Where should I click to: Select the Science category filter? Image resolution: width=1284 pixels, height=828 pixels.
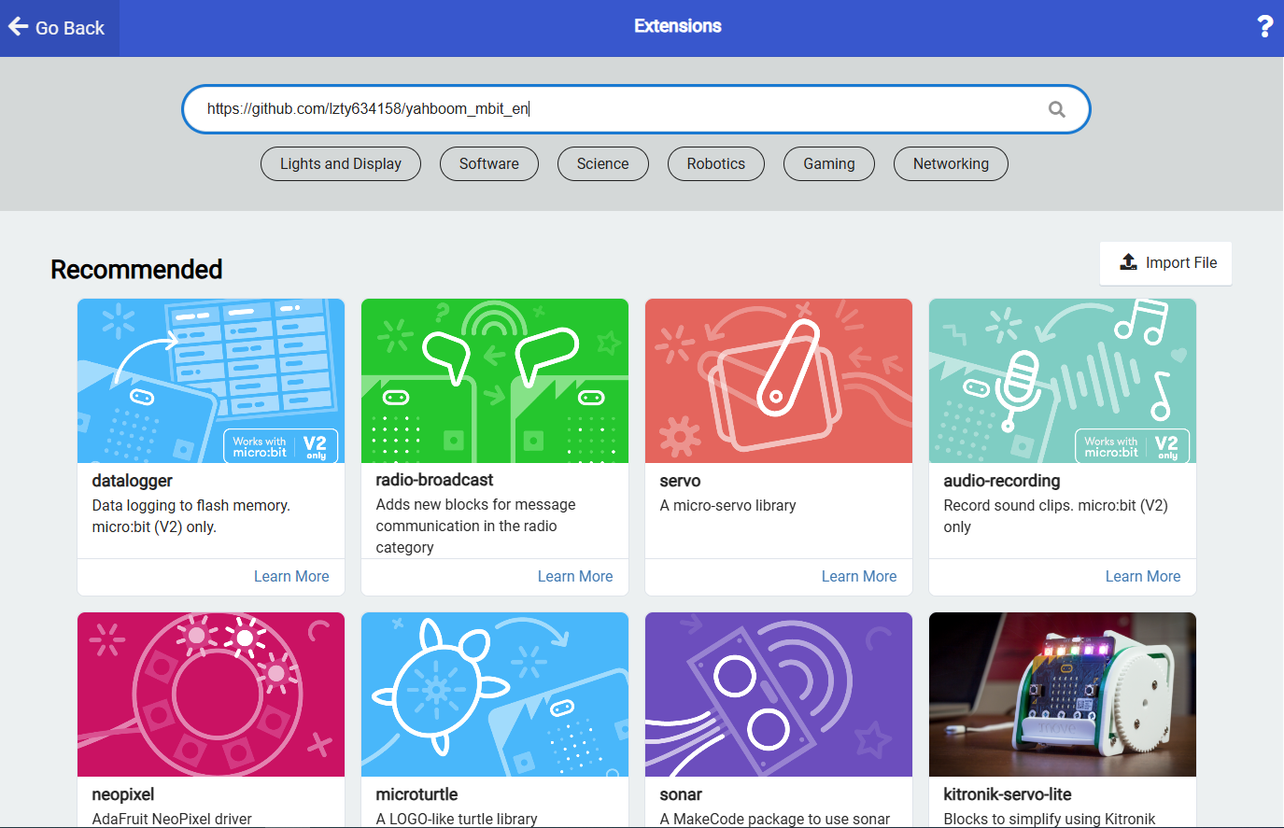coord(602,163)
